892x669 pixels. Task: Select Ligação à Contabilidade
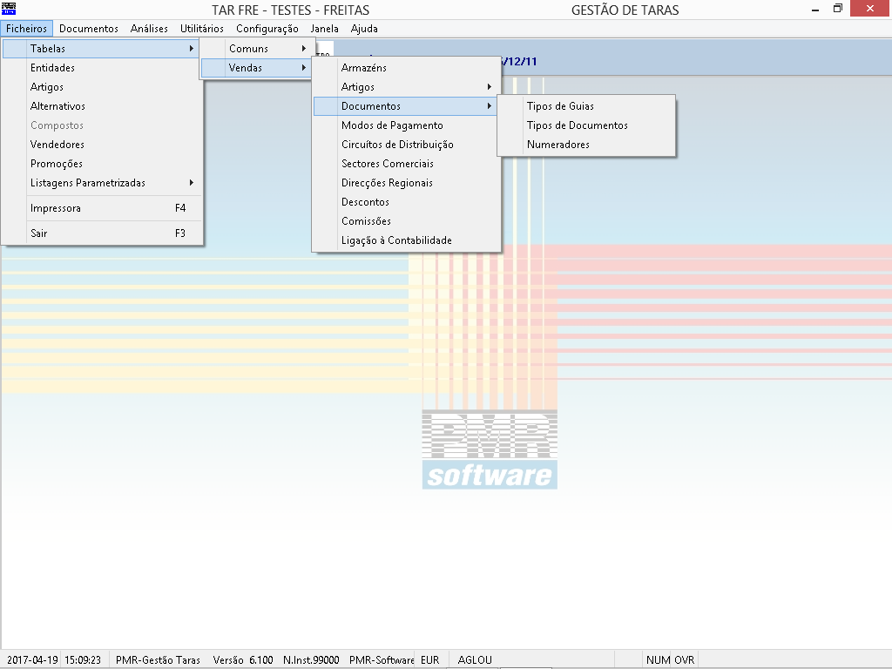coord(406,240)
